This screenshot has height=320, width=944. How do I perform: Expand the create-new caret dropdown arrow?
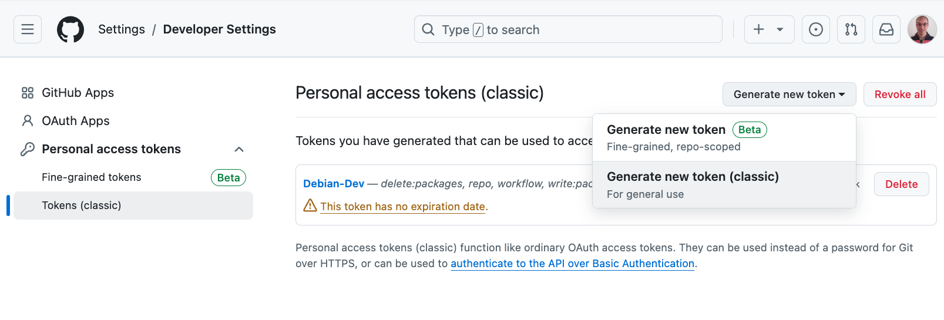[780, 29]
